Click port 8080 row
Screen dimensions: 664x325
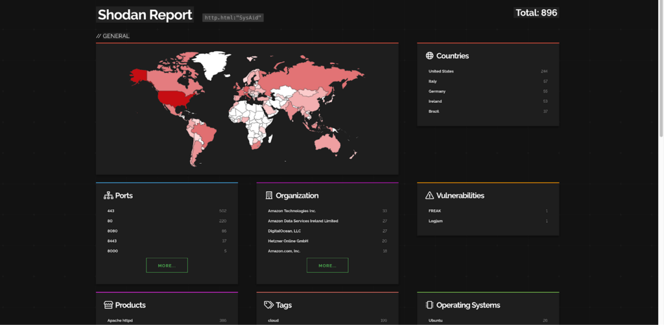[167, 231]
